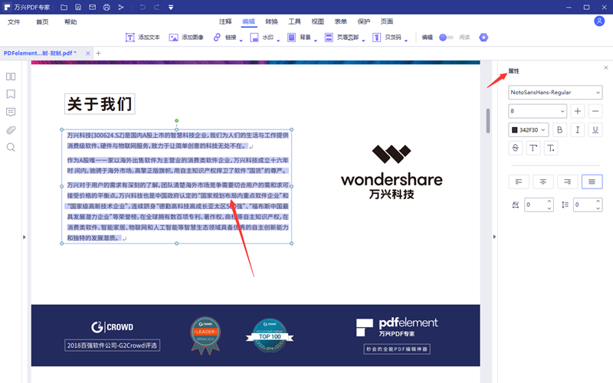The image size is (613, 383).
Task: Open the comments panel in left sidebar
Action: click(x=11, y=112)
